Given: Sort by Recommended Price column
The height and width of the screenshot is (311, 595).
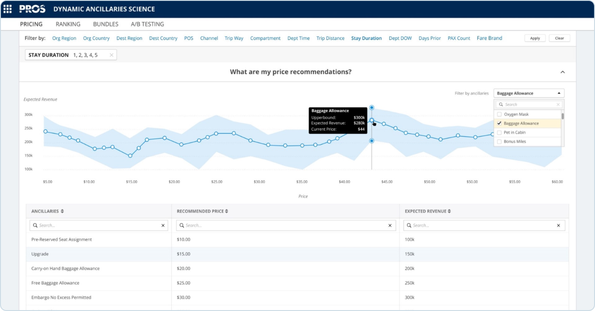Looking at the screenshot, I should 226,211.
